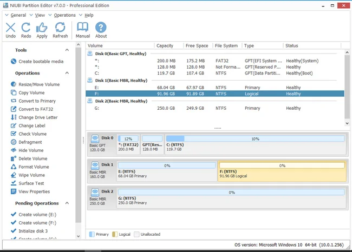
Task: Click the Refresh toolbar icon
Action: (60, 30)
